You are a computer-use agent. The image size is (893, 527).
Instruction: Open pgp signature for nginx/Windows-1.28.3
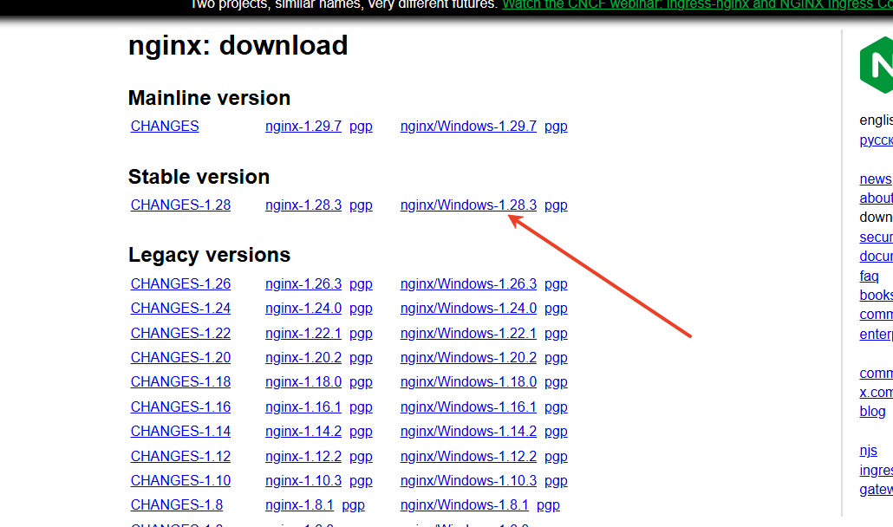[556, 205]
